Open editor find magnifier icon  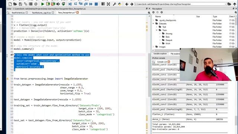tap(149, 13)
